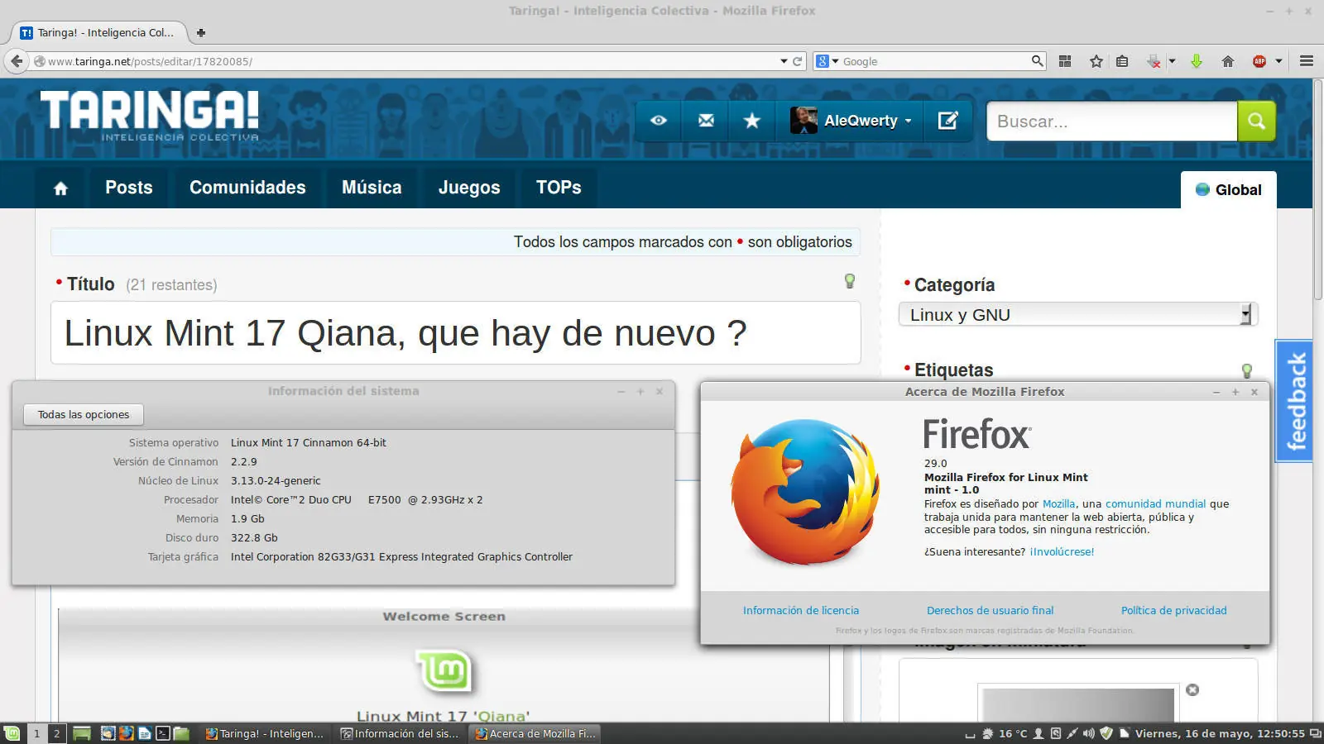Click the comunidad mundial link
This screenshot has height=744, width=1324.
click(1155, 504)
